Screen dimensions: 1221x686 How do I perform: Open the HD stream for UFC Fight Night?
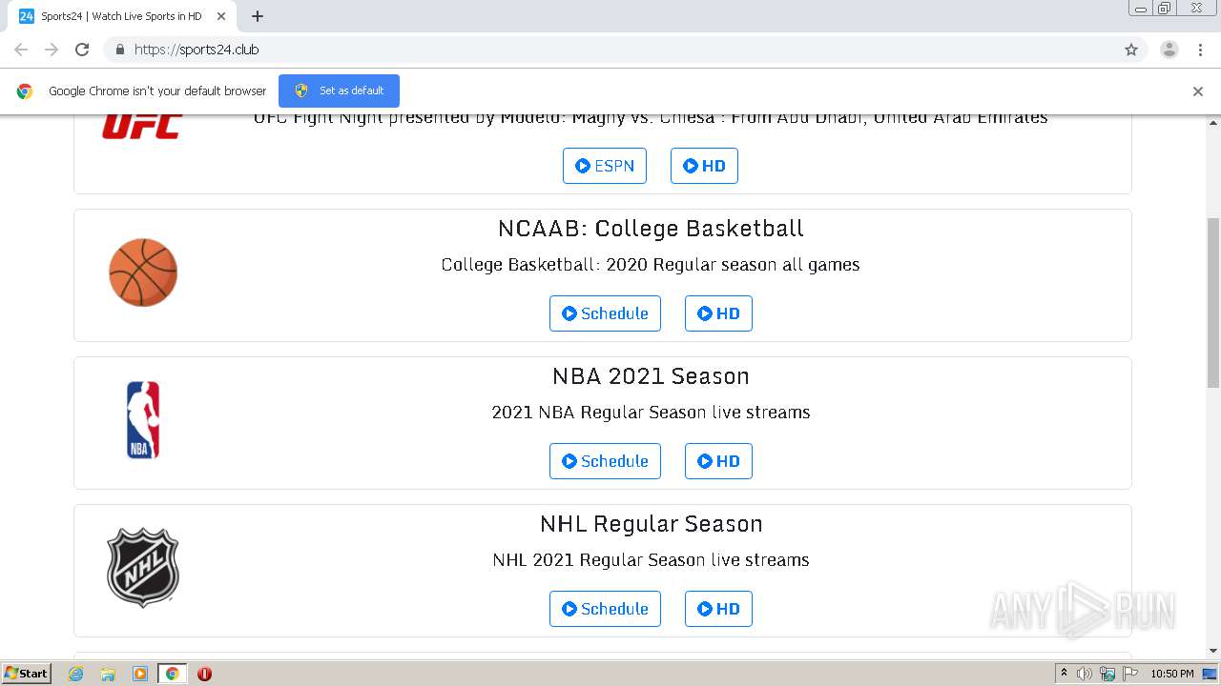coord(704,166)
